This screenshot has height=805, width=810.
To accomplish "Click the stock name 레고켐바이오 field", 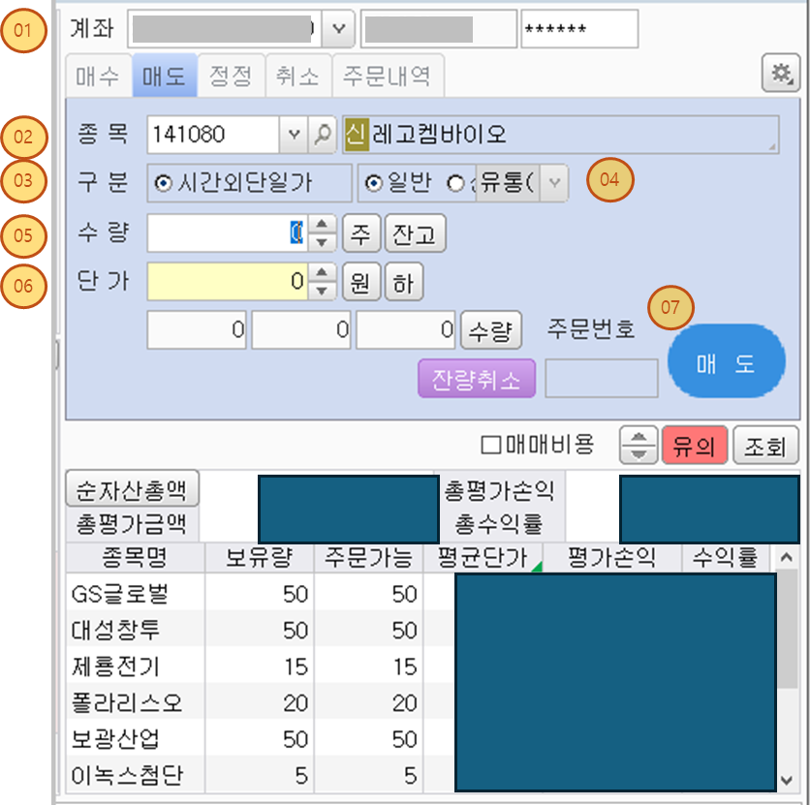I will click(560, 135).
